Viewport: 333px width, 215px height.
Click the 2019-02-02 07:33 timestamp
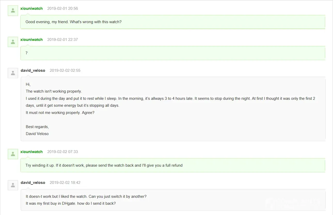[x=62, y=152]
